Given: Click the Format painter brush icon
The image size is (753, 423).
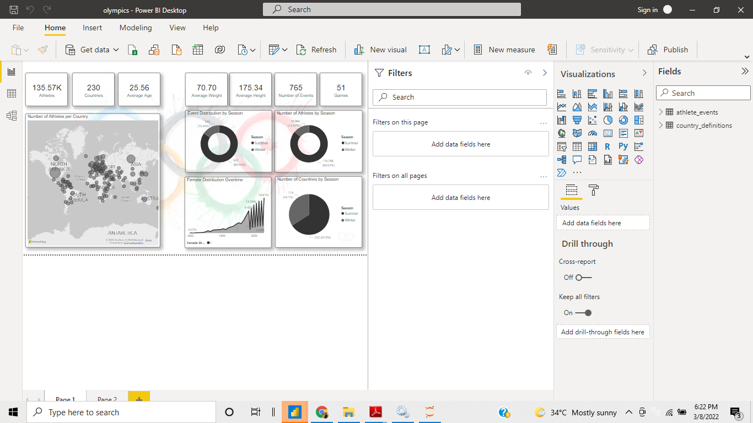Looking at the screenshot, I should click(42, 50).
